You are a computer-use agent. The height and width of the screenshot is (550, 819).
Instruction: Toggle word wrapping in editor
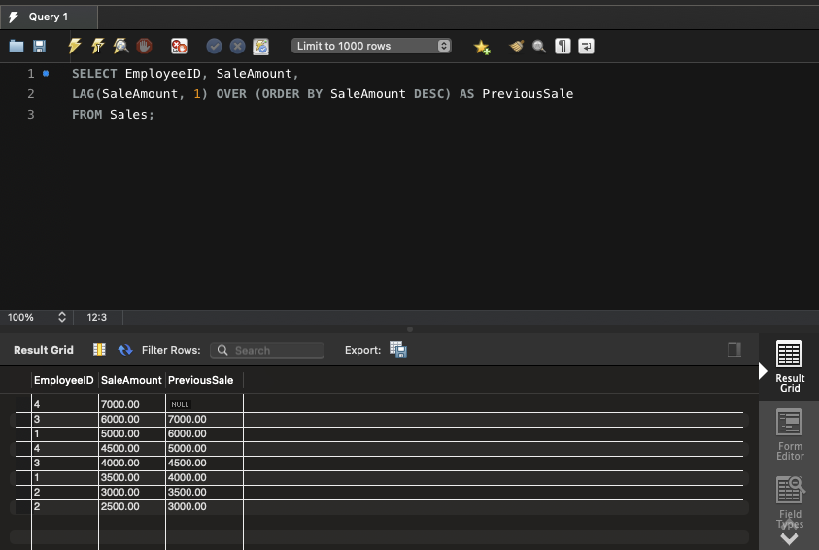(586, 46)
